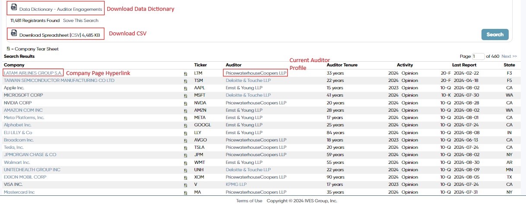Open Taiwan Semiconductor tear sheet icon
Viewport: 526px width, 204px height.
click(185, 81)
